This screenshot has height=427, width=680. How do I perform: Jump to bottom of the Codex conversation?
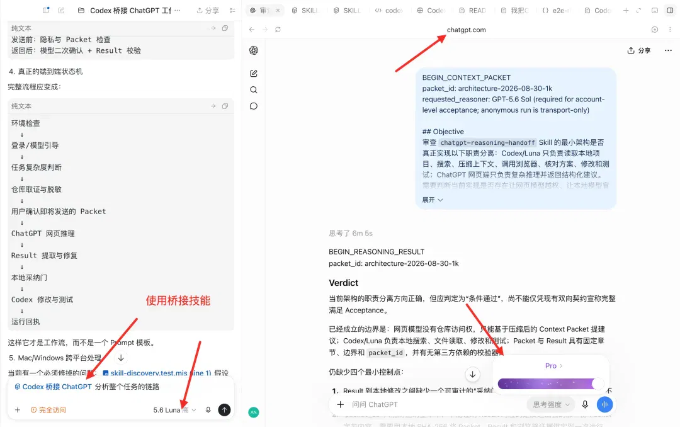(121, 358)
